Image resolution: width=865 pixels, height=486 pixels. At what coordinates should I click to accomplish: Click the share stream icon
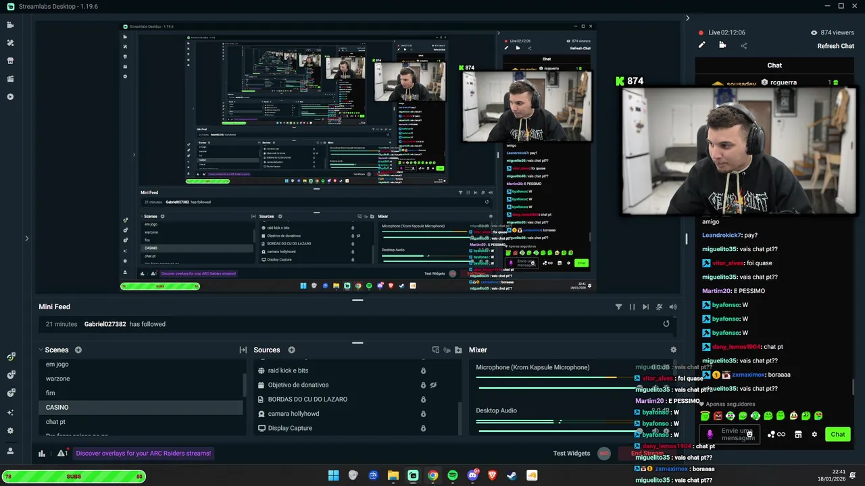pos(743,46)
